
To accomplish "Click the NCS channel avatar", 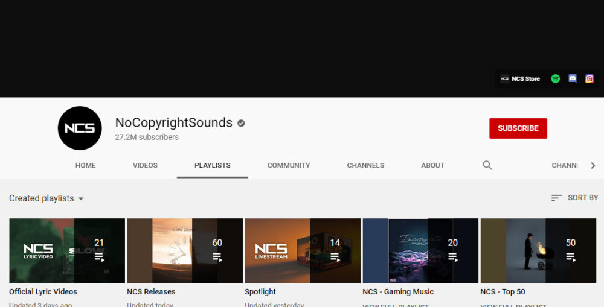I will [x=80, y=128].
